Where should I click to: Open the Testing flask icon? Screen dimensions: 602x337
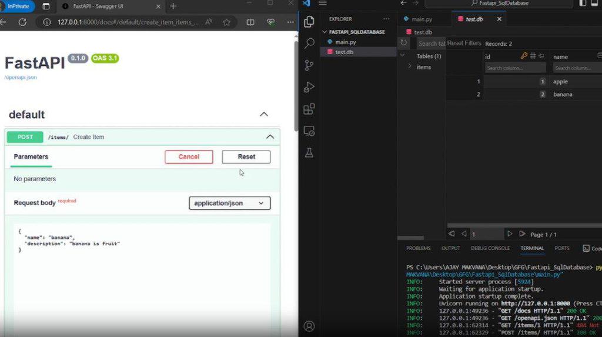(x=309, y=153)
